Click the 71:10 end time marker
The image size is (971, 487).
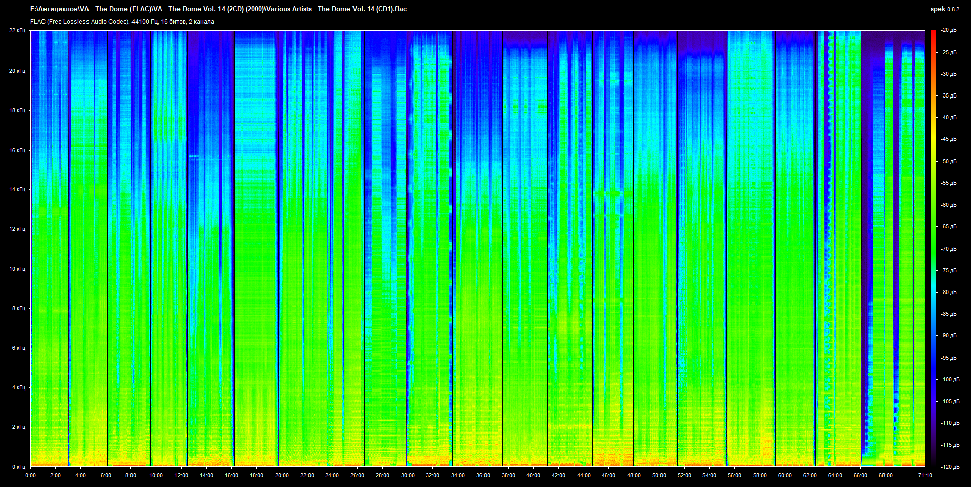tap(925, 475)
